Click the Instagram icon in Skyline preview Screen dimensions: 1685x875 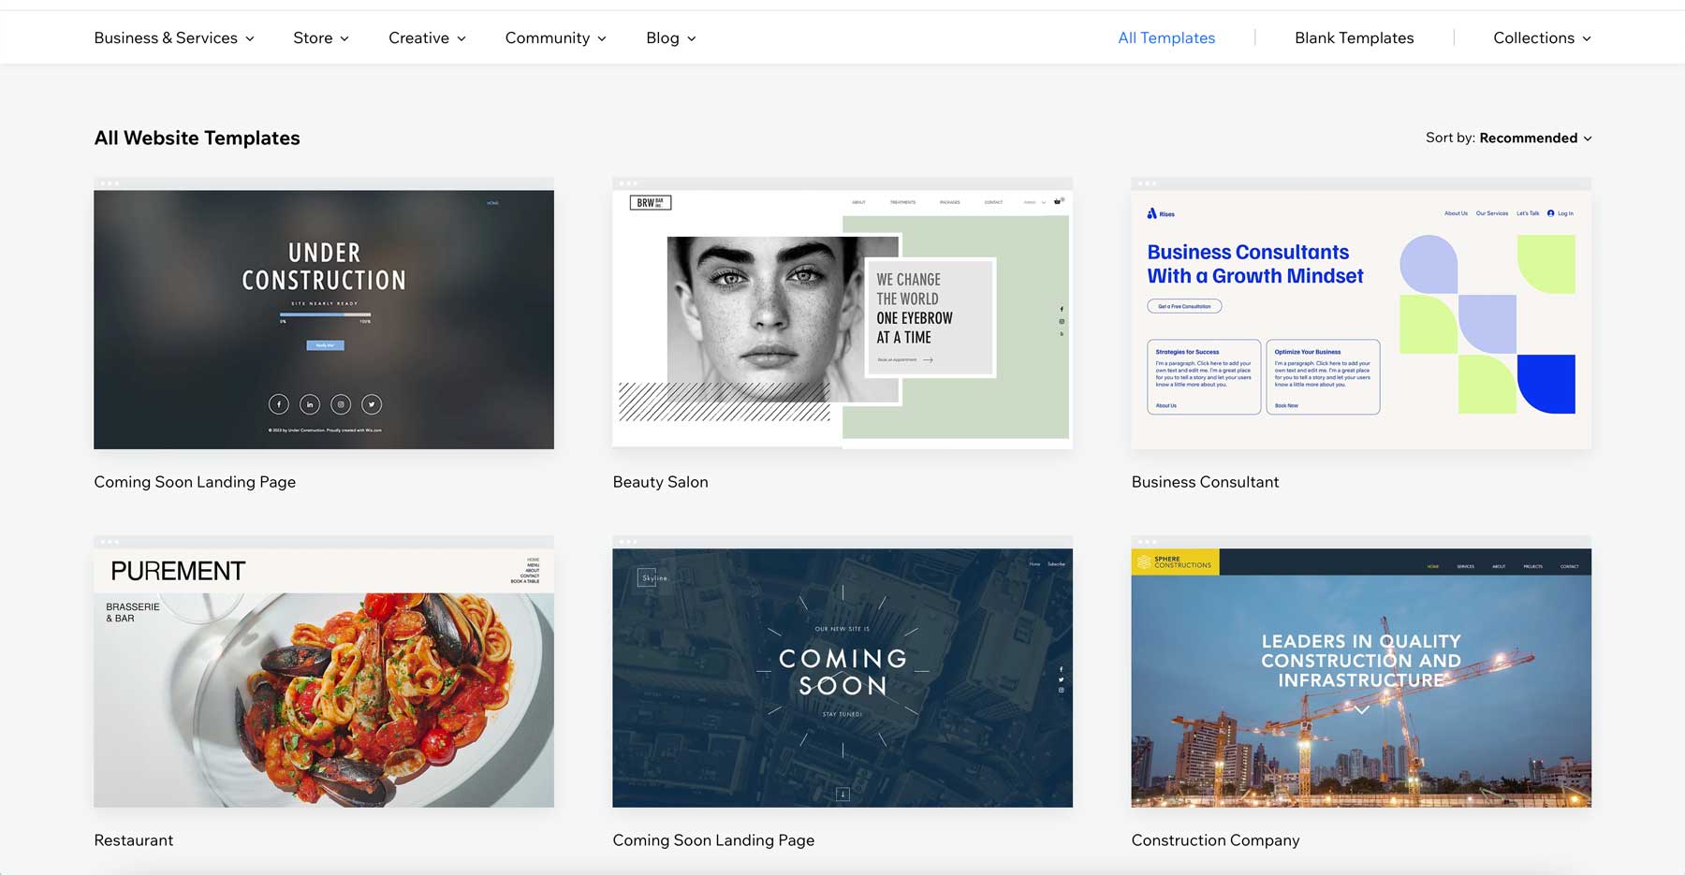tap(1062, 690)
